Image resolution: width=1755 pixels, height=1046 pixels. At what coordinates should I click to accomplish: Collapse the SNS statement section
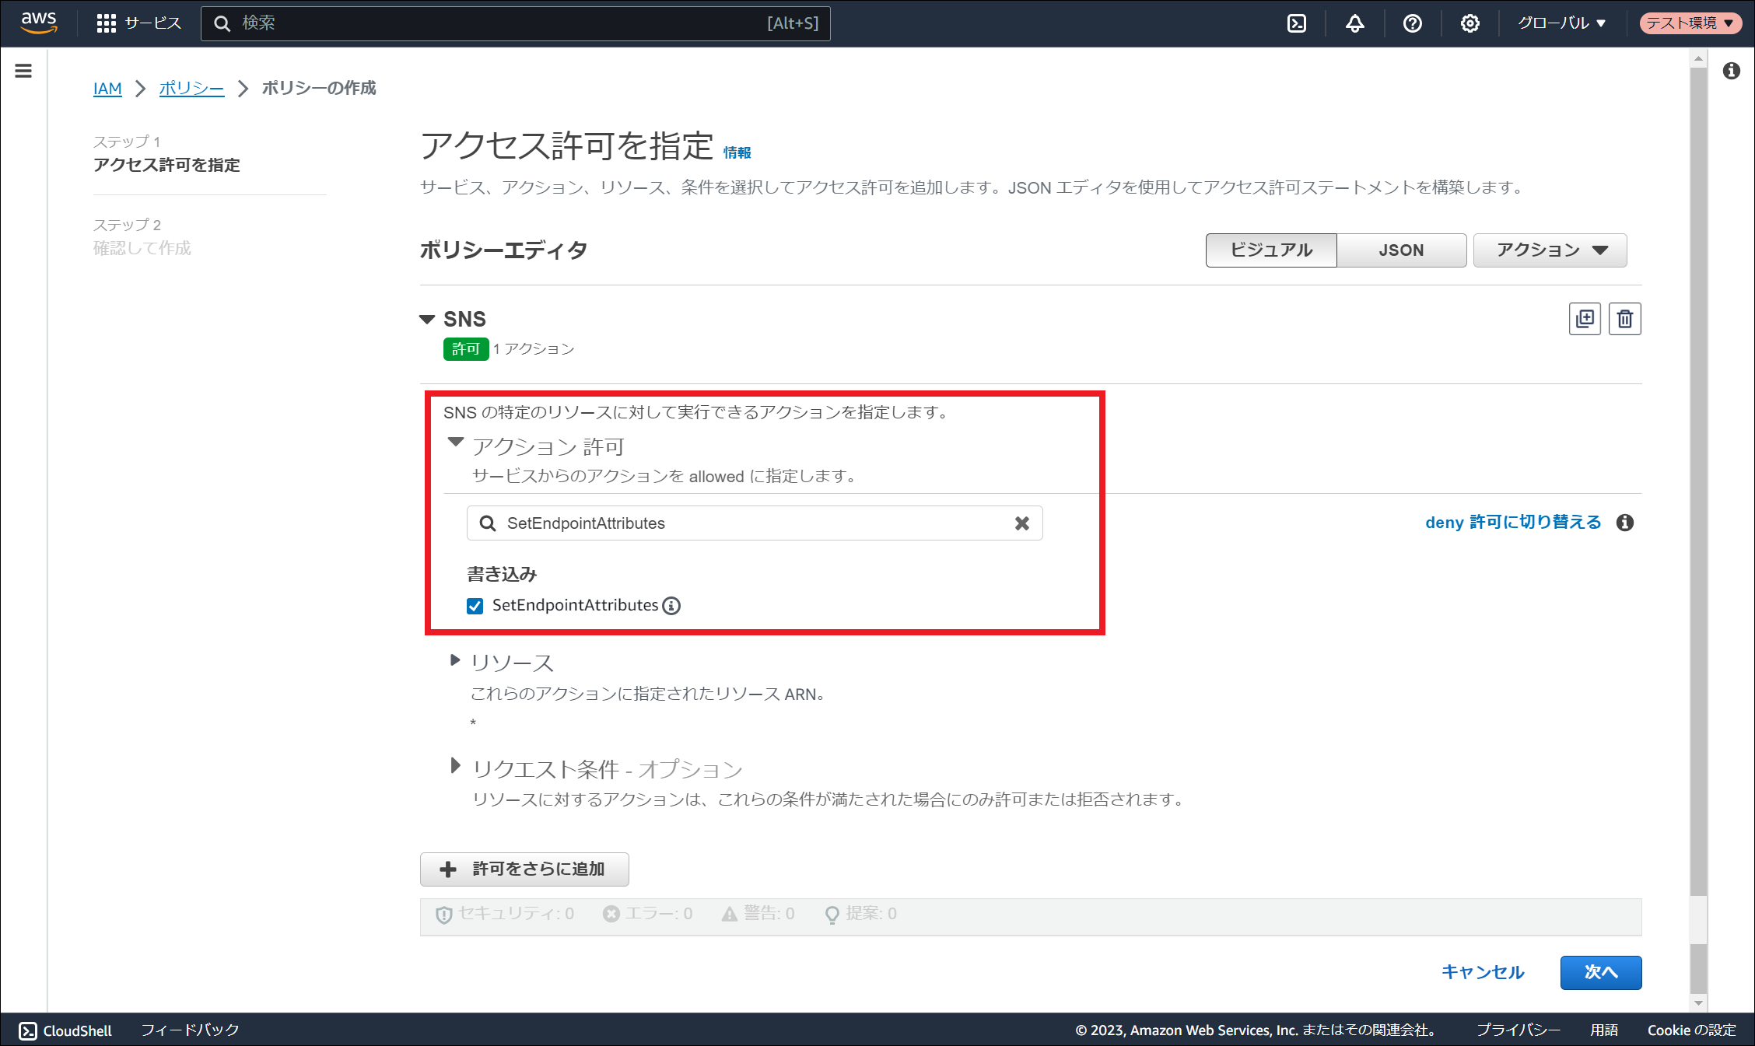point(427,320)
